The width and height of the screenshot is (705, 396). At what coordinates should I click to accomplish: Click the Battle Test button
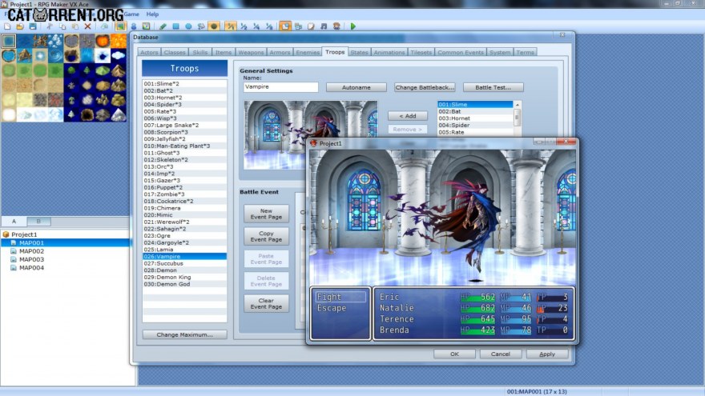[493, 87]
